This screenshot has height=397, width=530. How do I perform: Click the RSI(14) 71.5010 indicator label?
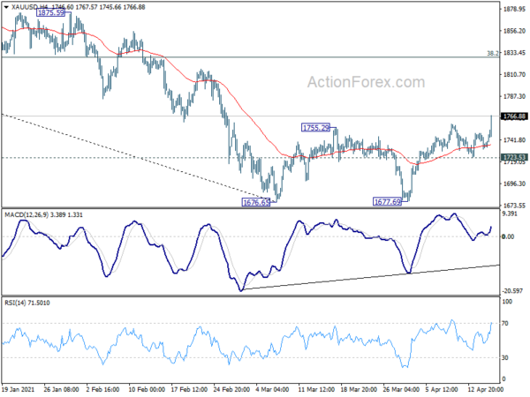(27, 303)
